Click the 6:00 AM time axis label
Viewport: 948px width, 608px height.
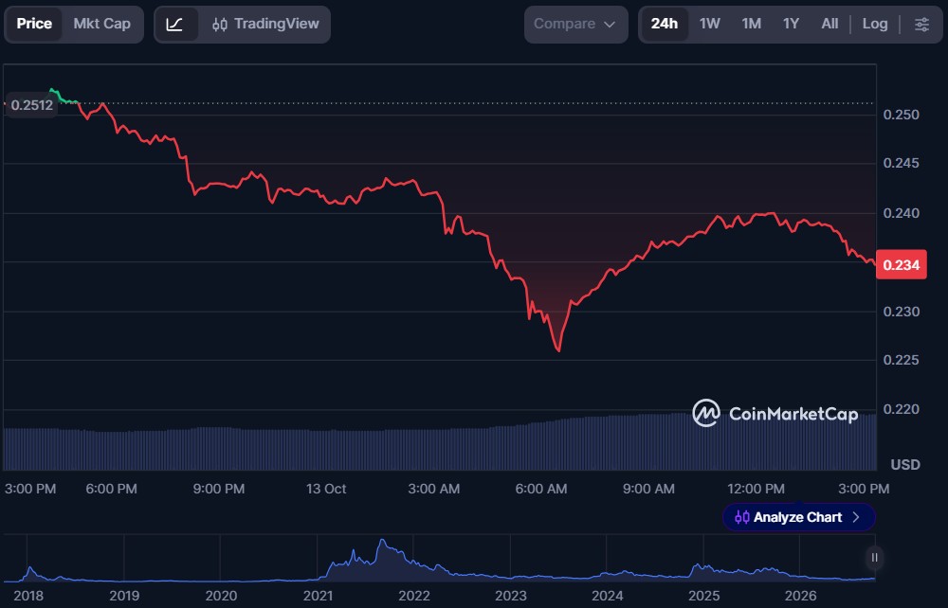point(541,489)
